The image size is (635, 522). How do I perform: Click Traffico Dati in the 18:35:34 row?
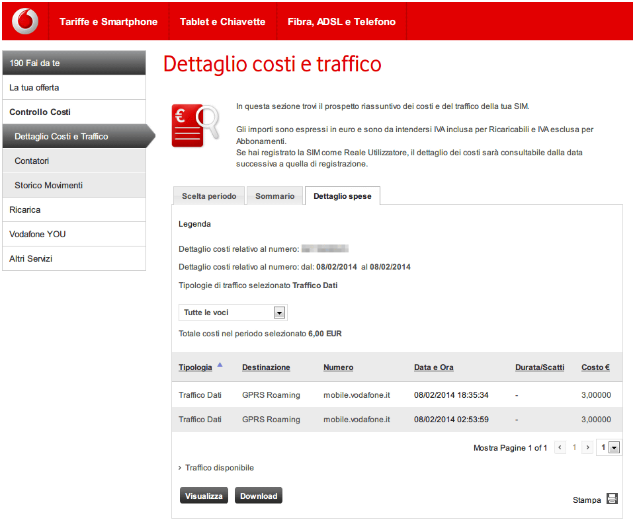(x=200, y=395)
